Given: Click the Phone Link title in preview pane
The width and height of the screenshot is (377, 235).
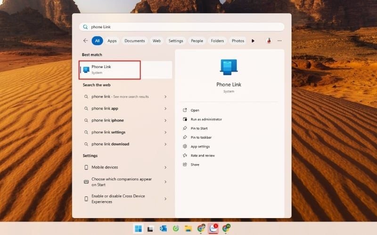Looking at the screenshot, I should click(x=229, y=85).
